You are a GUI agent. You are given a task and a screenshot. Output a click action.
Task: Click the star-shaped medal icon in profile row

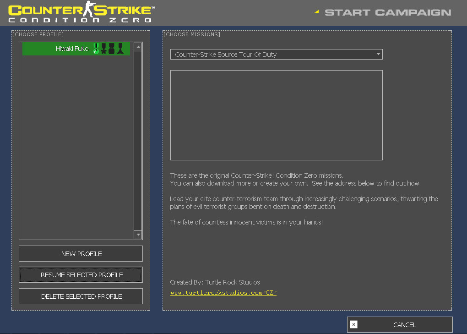click(103, 49)
